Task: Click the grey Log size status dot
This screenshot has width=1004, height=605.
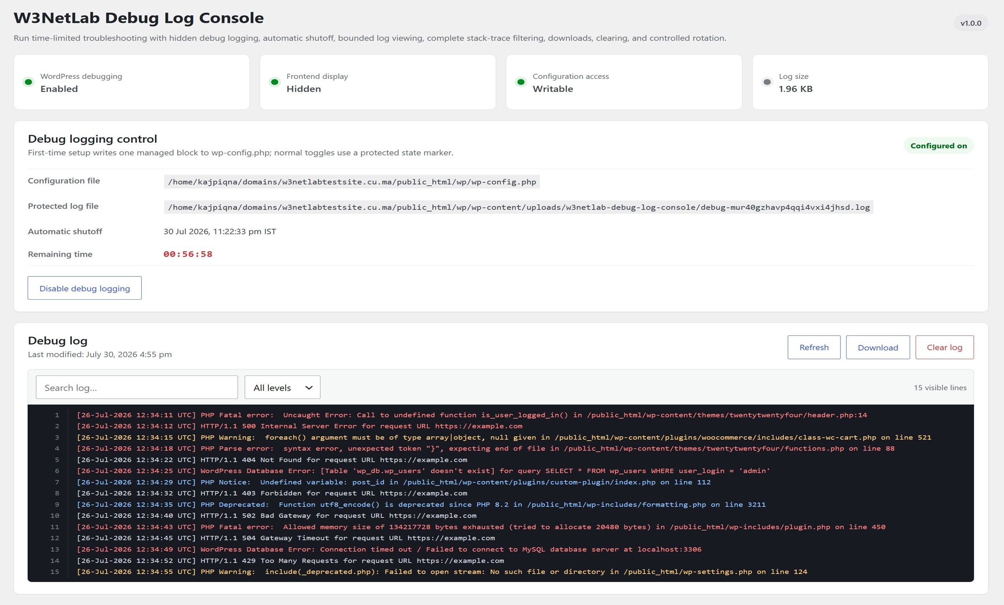Action: 767,82
